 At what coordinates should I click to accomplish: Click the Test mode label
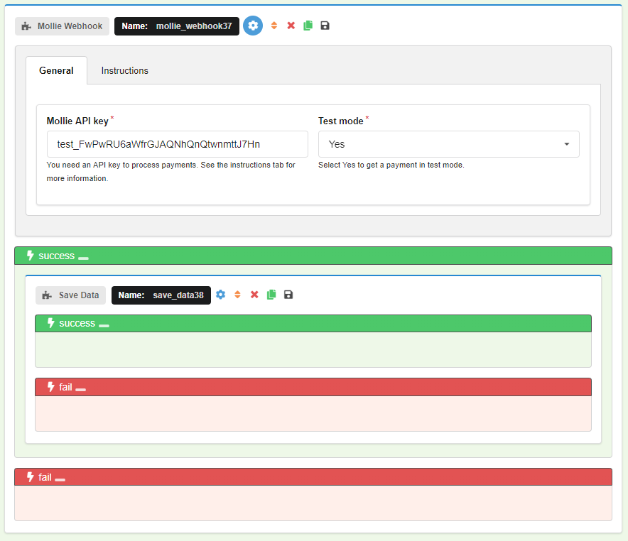(341, 121)
